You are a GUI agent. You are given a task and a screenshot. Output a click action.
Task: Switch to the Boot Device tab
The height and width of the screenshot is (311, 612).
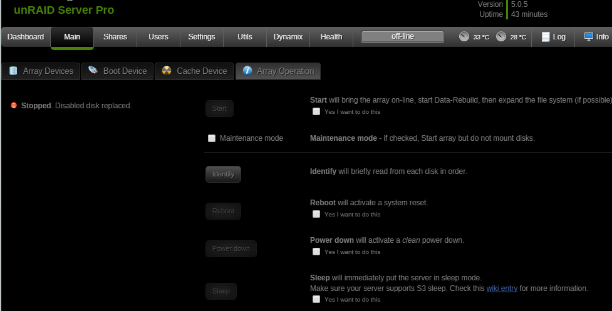click(118, 71)
